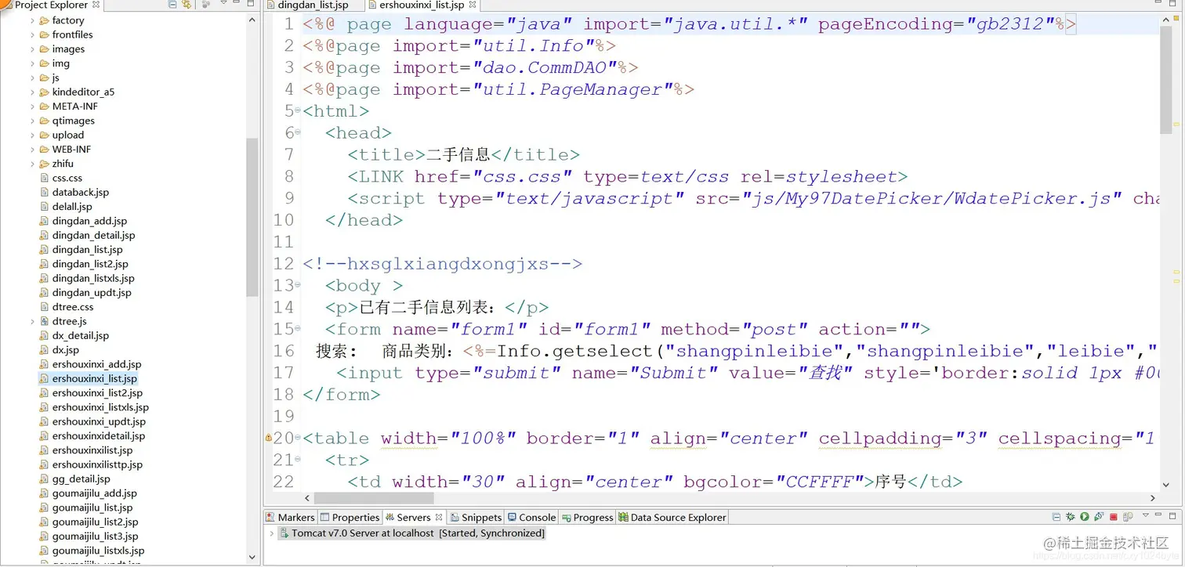Expand the kindeditor_a5 folder
The height and width of the screenshot is (567, 1185).
point(33,92)
